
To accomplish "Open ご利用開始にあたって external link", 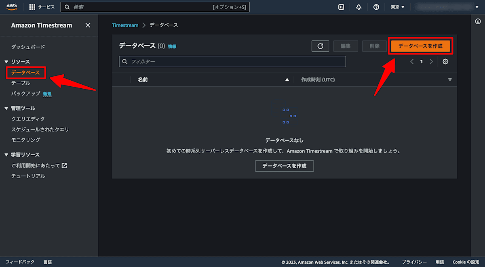I will pyautogui.click(x=39, y=165).
